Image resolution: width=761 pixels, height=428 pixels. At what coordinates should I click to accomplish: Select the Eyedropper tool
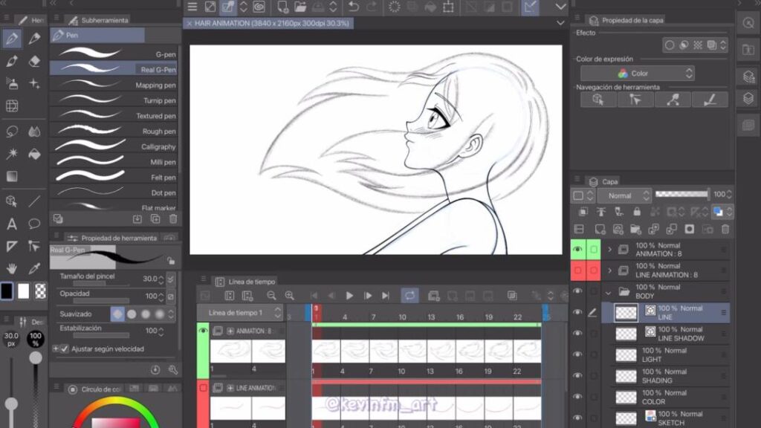[x=34, y=268]
